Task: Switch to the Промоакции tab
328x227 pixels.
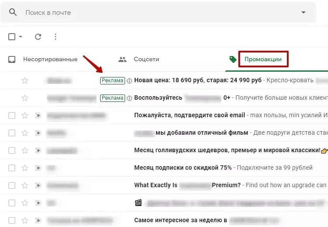Action: 263,59
